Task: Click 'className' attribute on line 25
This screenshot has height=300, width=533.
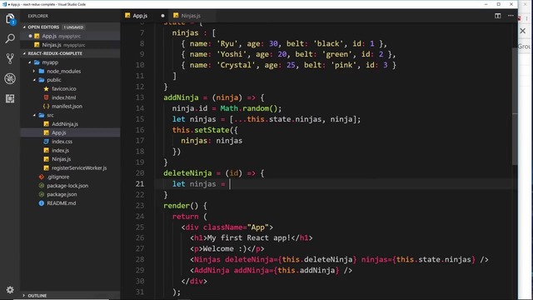Action: [223, 227]
